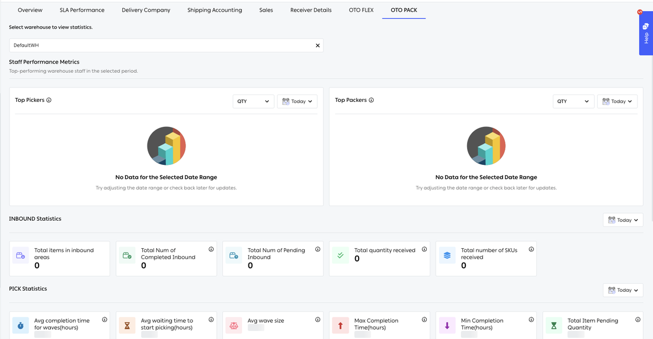Show info for Completed Inbound card

(x=211, y=249)
